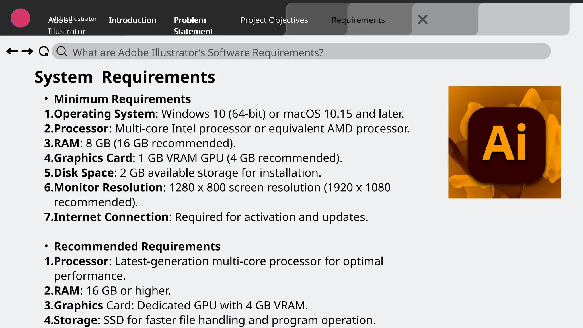
Task: Click the back arrow navigation icon
Action: (x=12, y=51)
